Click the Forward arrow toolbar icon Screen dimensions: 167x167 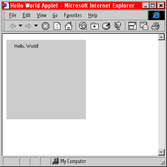coord(28,26)
